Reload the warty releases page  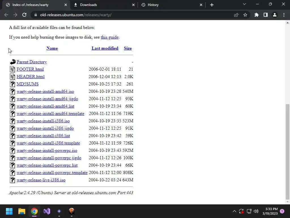coord(24,15)
